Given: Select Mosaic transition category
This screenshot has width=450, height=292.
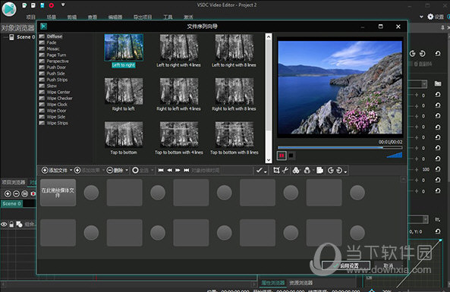Looking at the screenshot, I should pos(49,49).
